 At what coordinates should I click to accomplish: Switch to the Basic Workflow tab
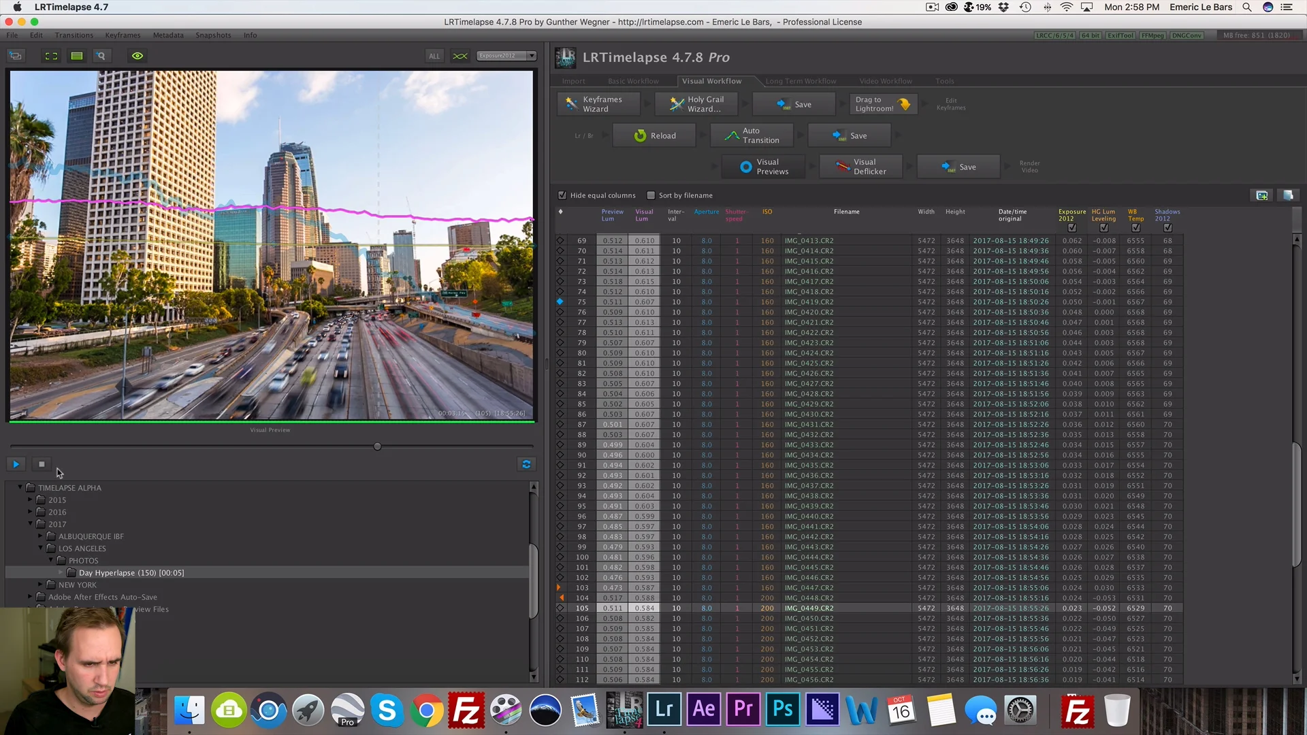pos(633,81)
